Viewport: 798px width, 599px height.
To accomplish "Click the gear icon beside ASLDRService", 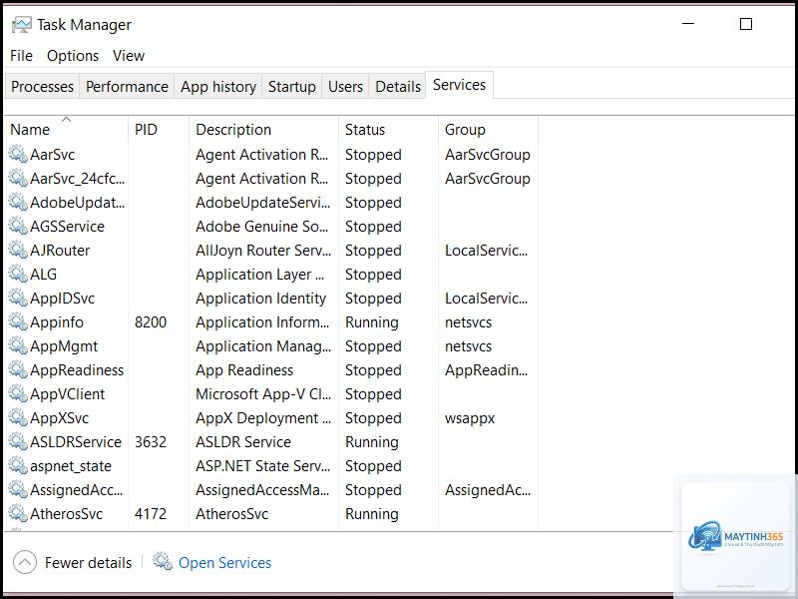I will click(x=18, y=441).
